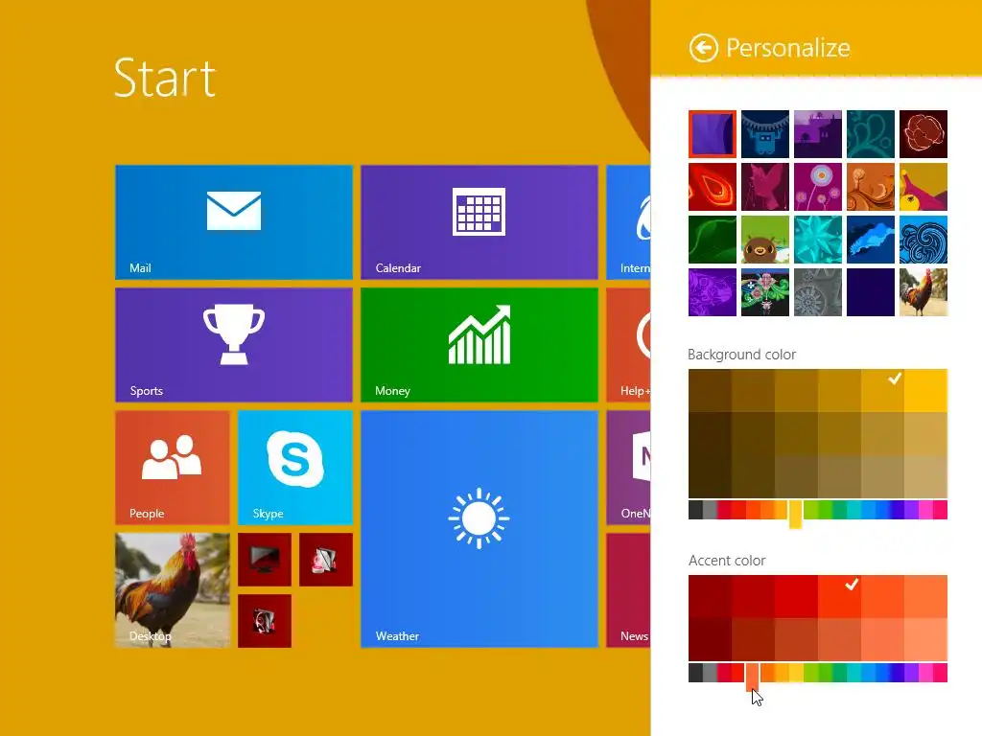Choose the magenta dandelion flowers background

tap(817, 187)
